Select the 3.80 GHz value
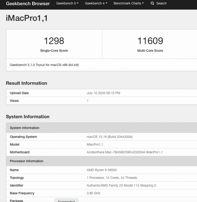197x202 pixels. coord(94,193)
